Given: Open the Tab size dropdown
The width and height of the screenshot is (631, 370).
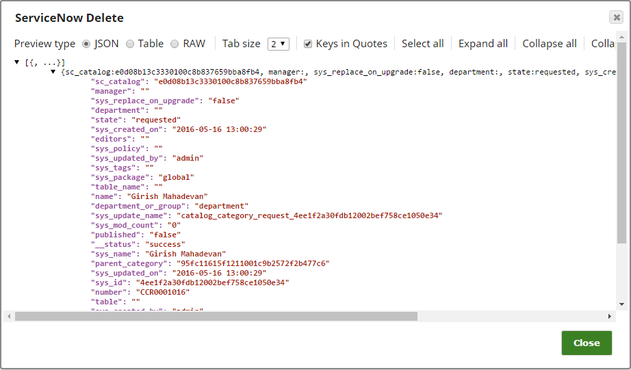Looking at the screenshot, I should (x=279, y=44).
